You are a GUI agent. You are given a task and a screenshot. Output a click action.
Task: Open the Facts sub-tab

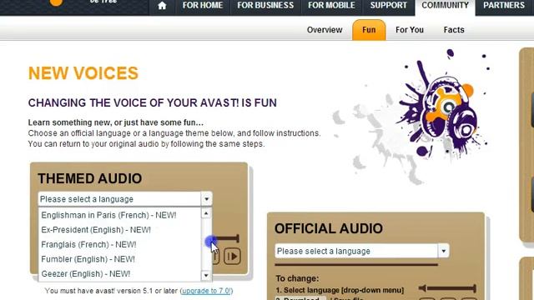454,30
